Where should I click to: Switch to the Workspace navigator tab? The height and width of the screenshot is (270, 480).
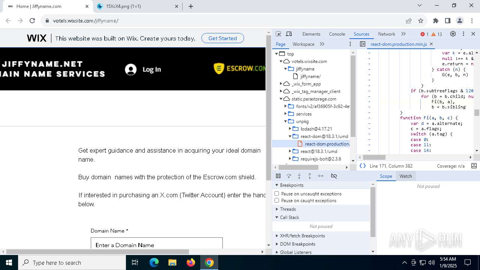pos(303,44)
